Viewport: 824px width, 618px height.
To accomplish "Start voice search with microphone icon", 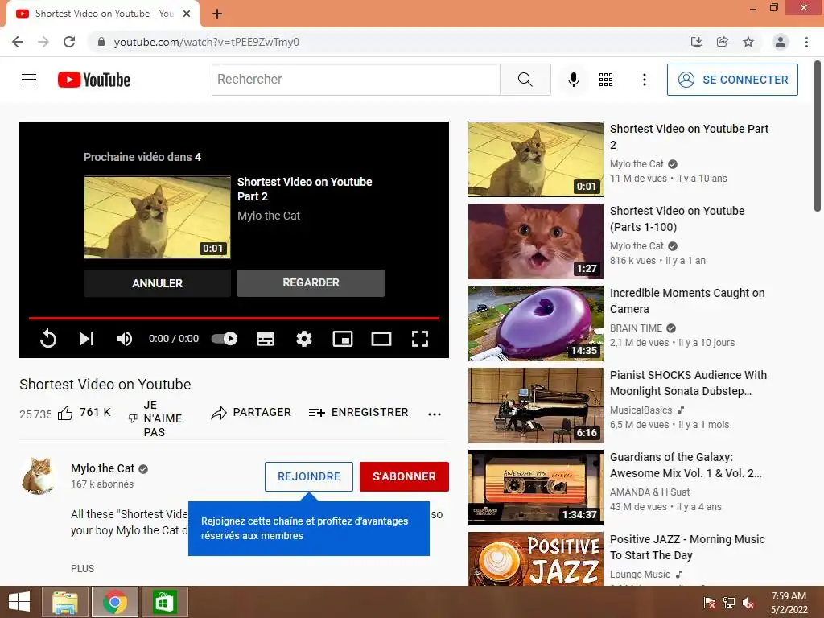I will click(x=573, y=80).
